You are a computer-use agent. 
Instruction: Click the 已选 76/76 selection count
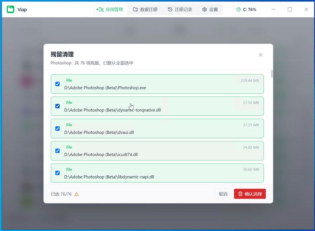[x=61, y=194]
